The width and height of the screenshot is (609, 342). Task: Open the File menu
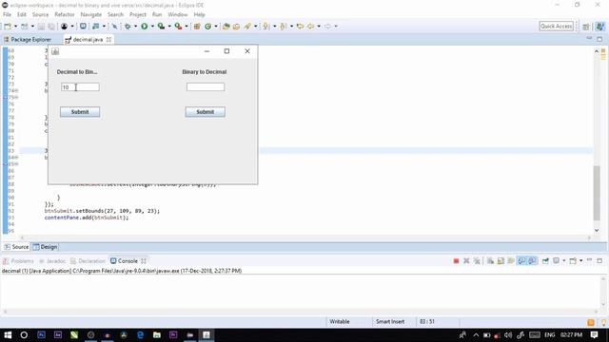(x=7, y=14)
